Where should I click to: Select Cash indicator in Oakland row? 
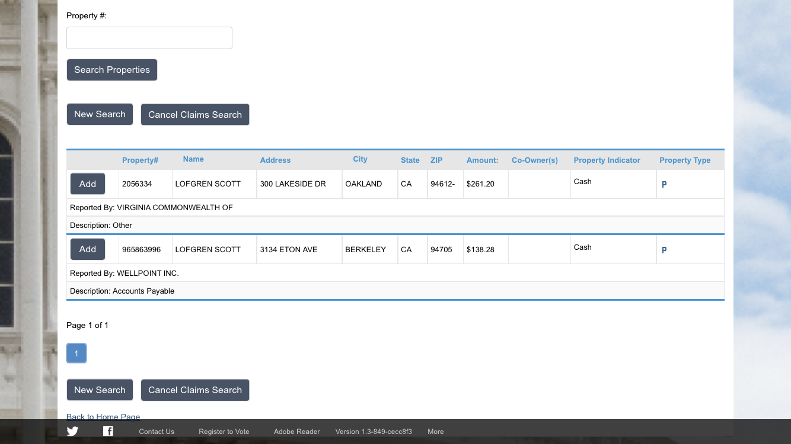coord(583,182)
